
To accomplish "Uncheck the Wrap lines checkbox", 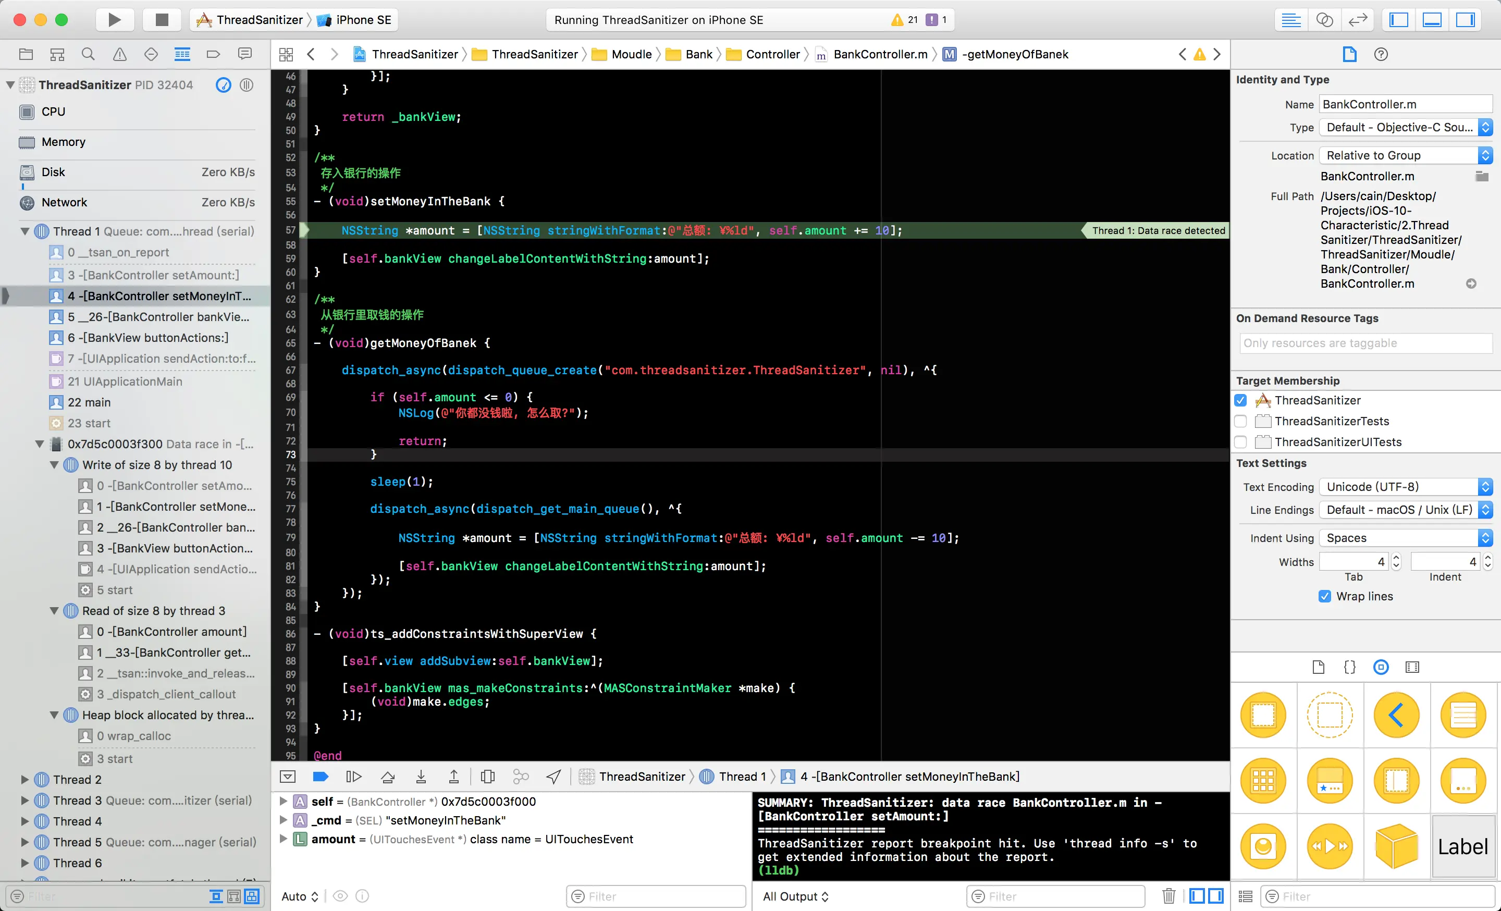I will [x=1325, y=596].
